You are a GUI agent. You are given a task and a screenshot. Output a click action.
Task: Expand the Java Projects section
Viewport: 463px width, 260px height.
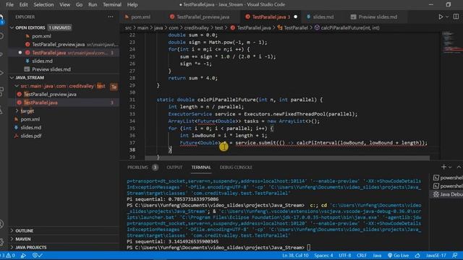click(x=30, y=247)
